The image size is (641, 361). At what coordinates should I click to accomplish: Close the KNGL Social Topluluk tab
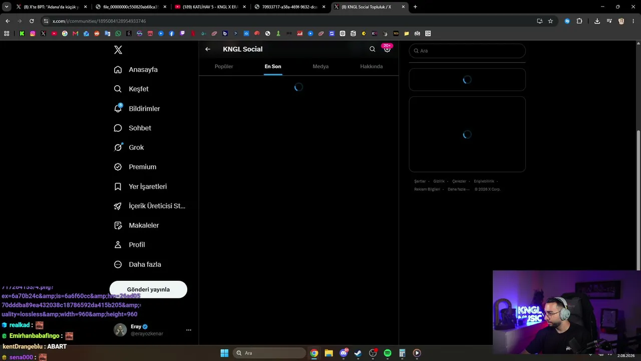click(403, 7)
